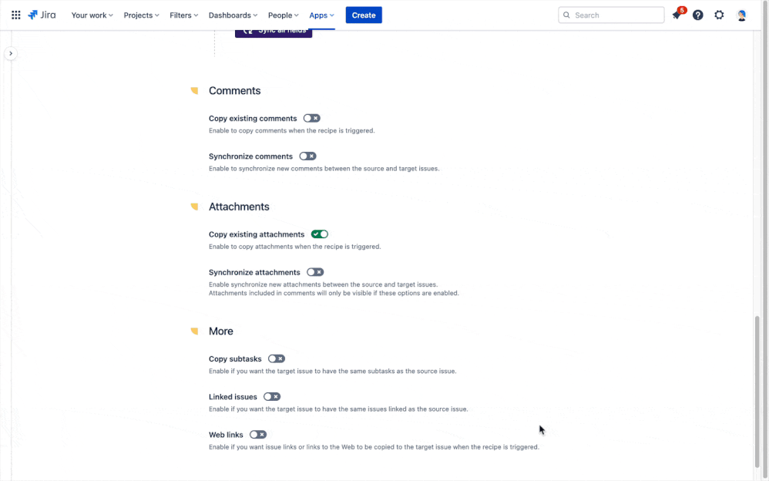Open the Dashboards menu

[x=232, y=15]
